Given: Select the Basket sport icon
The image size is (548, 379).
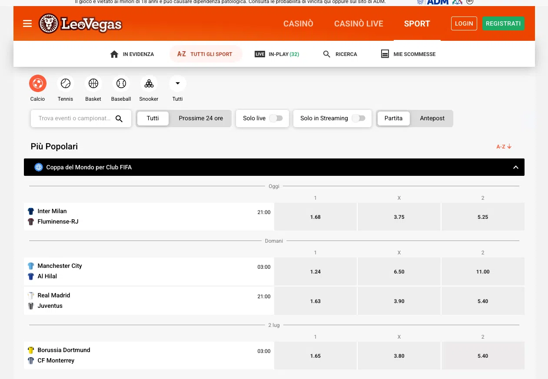Looking at the screenshot, I should tap(93, 83).
